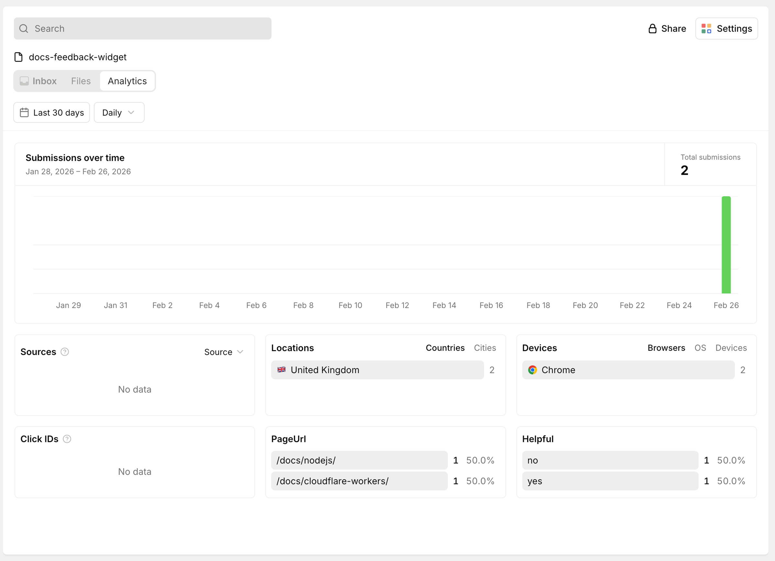775x561 pixels.
Task: Switch Devices panel to OS view
Action: [x=700, y=348]
